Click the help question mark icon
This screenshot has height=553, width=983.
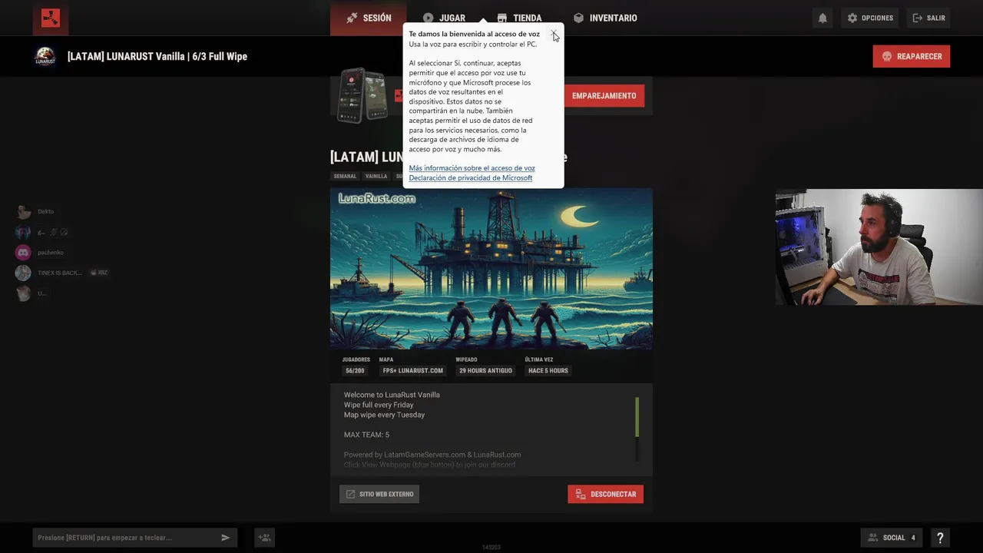(x=940, y=538)
